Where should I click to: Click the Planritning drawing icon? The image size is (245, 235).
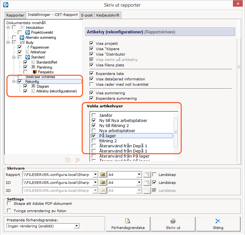[x=33, y=67]
